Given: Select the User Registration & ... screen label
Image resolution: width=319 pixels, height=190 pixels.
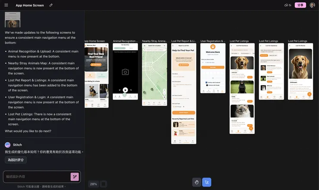Looking at the screenshot, I should coord(213,41).
